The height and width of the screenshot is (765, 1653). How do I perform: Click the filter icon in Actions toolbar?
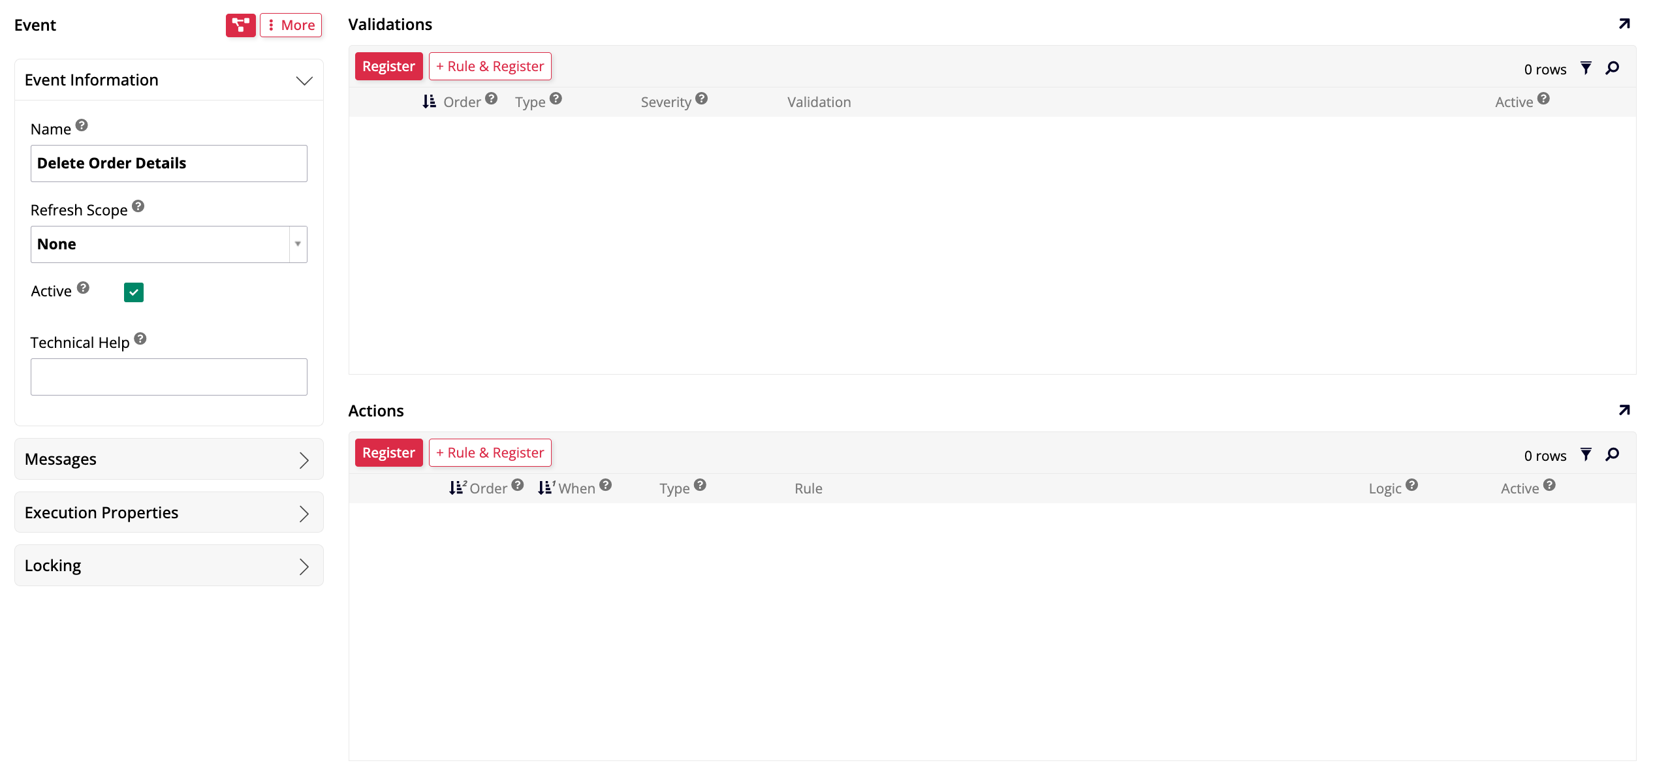[1585, 454]
